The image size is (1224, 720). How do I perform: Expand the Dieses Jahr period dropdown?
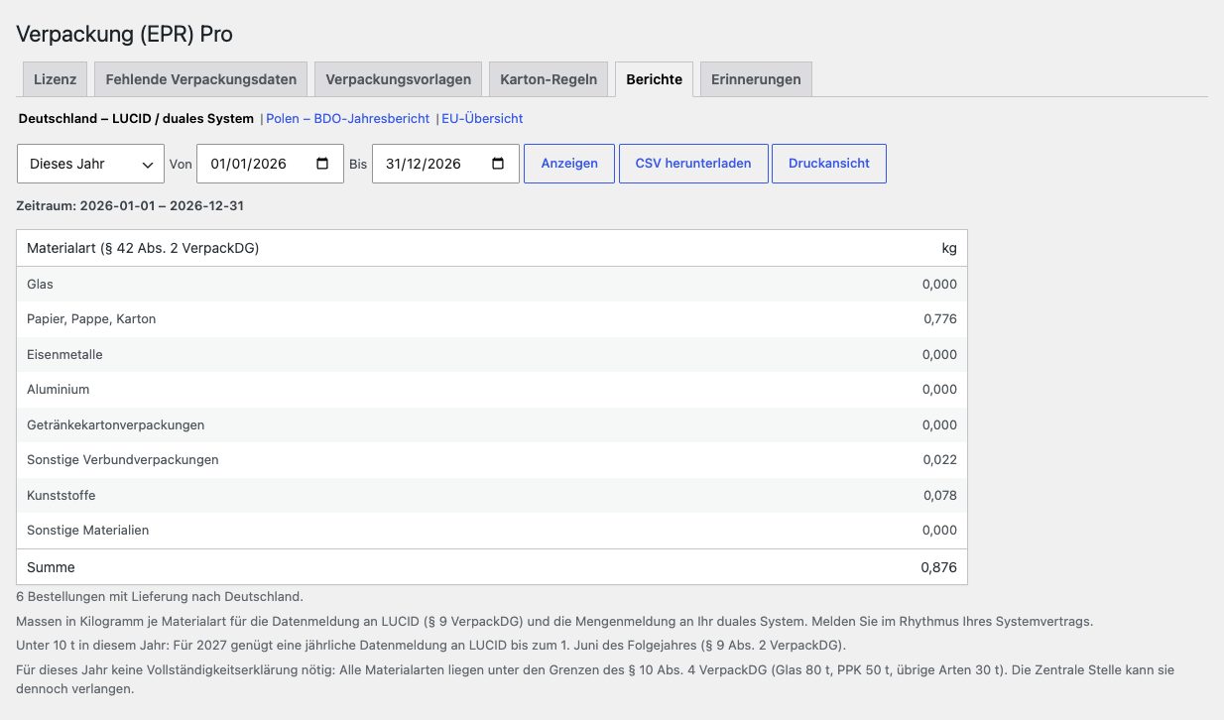pos(90,164)
